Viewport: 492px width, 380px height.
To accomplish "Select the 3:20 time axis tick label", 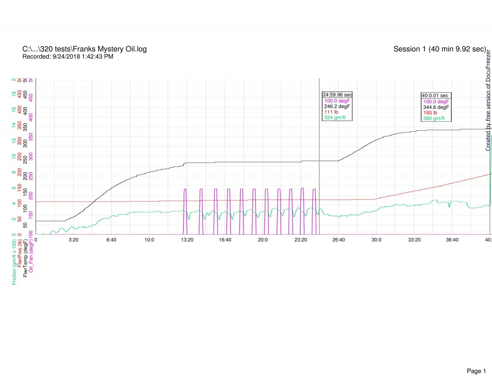I will [73, 240].
